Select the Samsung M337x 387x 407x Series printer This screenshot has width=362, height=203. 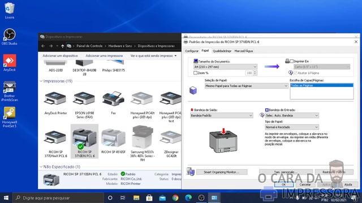coord(142,143)
